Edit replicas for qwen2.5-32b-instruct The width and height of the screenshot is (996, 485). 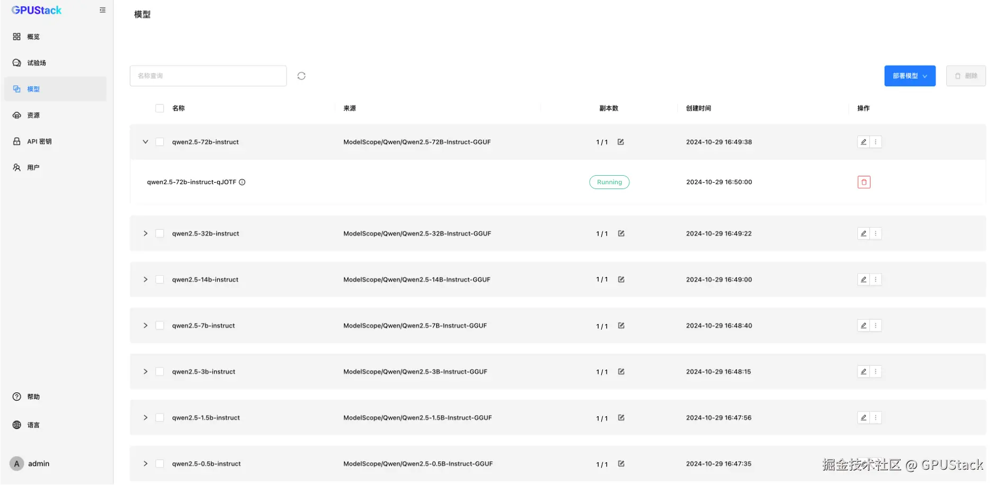point(621,233)
